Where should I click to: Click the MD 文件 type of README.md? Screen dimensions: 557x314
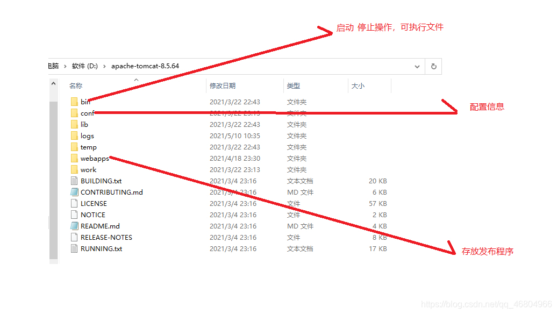300,226
